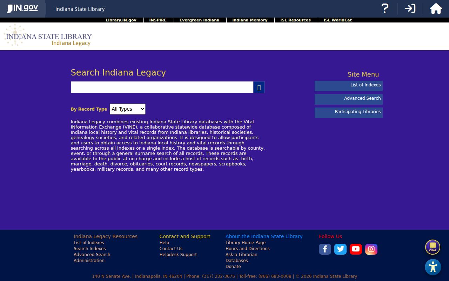Open the Facebook icon
Screen dimensions: 449x281
coord(325,249)
